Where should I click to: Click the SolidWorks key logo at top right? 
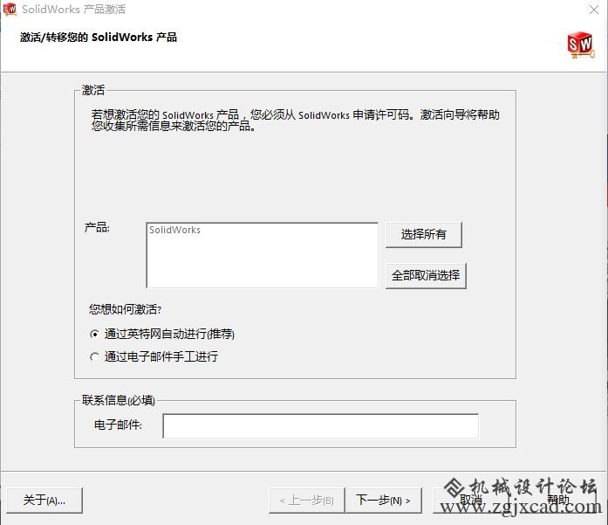coord(580,45)
